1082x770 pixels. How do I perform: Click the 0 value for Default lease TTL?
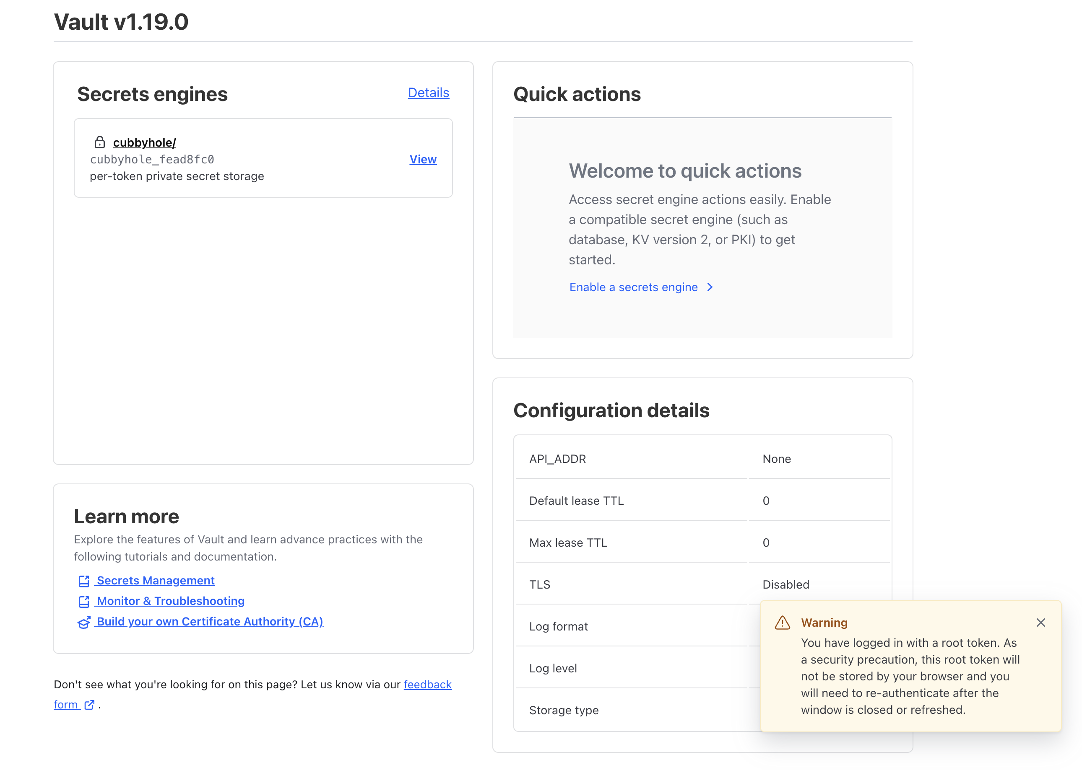(766, 501)
